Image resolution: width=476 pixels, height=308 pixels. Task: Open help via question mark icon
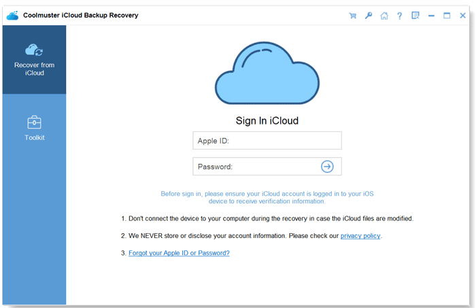click(x=400, y=16)
